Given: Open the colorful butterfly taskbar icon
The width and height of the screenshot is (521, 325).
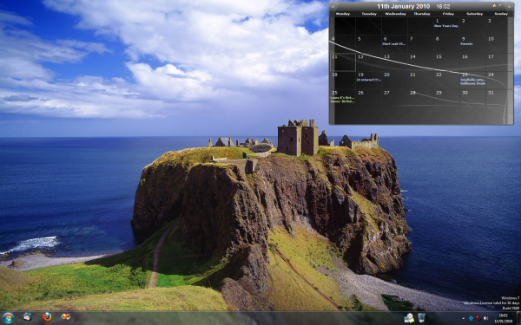Looking at the screenshot, I should (66, 316).
